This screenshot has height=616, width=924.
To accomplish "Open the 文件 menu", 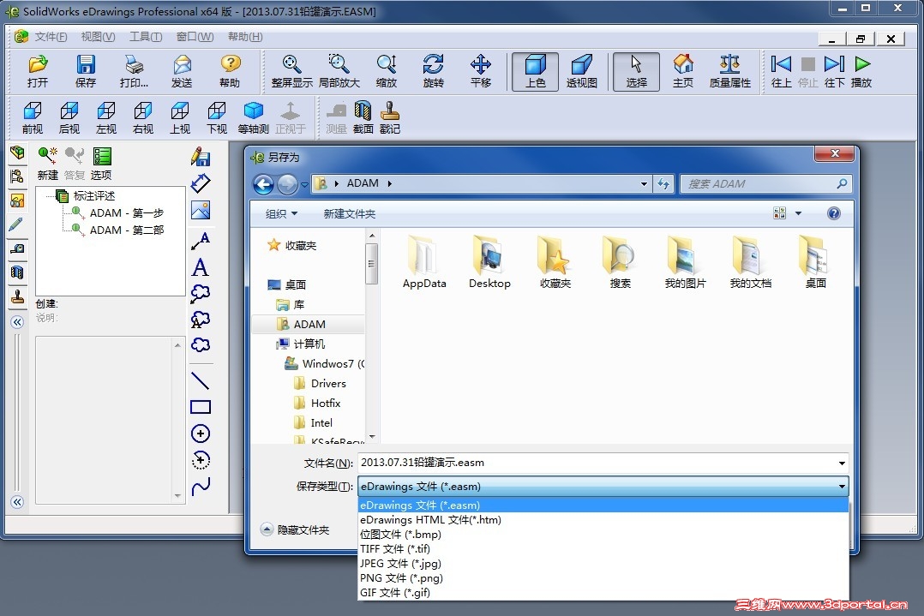I will [51, 37].
